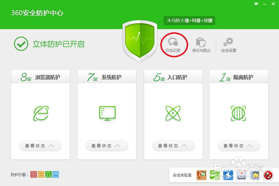
Task: Open the first-aid kit lab tool icon
Action: (x=241, y=175)
